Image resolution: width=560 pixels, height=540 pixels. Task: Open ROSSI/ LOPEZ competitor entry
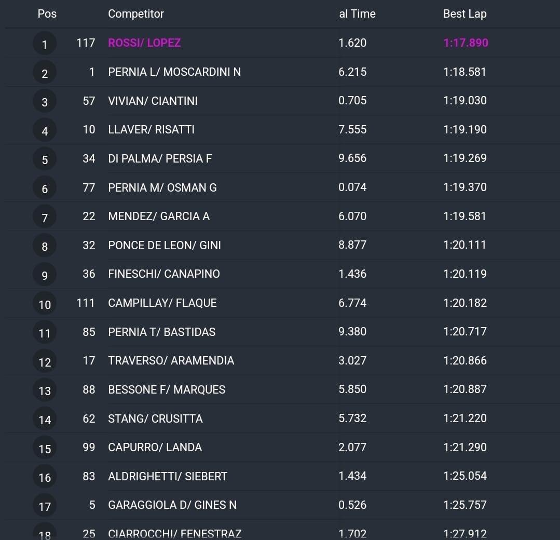(144, 43)
